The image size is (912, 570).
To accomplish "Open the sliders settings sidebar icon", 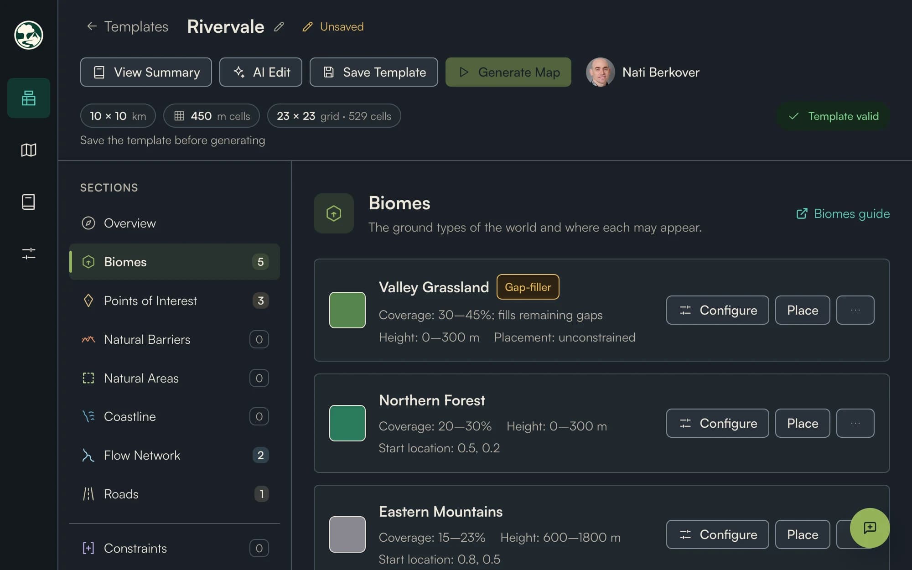I will point(28,254).
